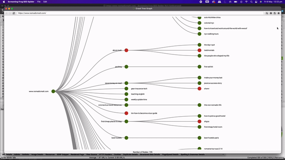Switch to Outlinks tab in main window

pyautogui.click(x=26, y=155)
